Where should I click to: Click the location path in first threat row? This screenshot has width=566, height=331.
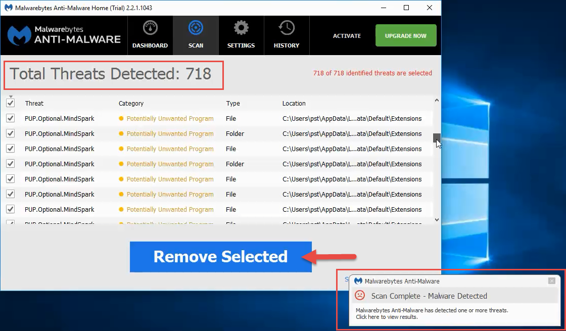352,118
